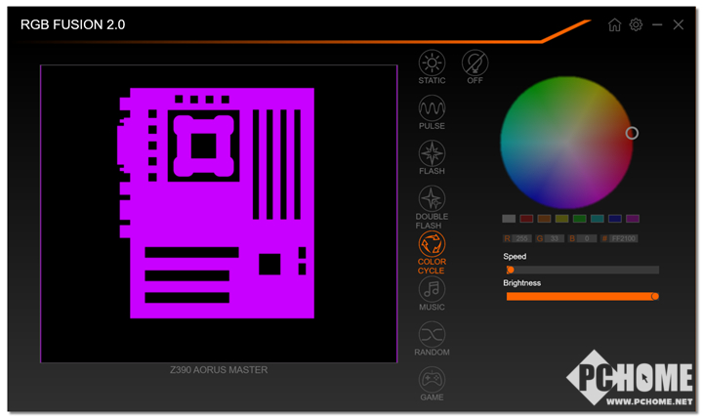Viewport: 703px width, 418px height.
Task: Select the Color Cycle mode
Action: (x=432, y=244)
